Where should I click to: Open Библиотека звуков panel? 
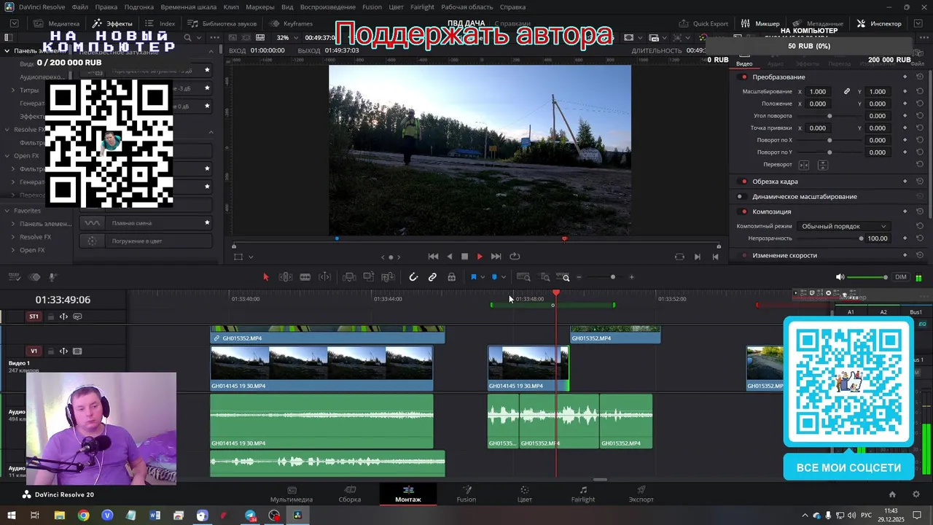point(221,23)
